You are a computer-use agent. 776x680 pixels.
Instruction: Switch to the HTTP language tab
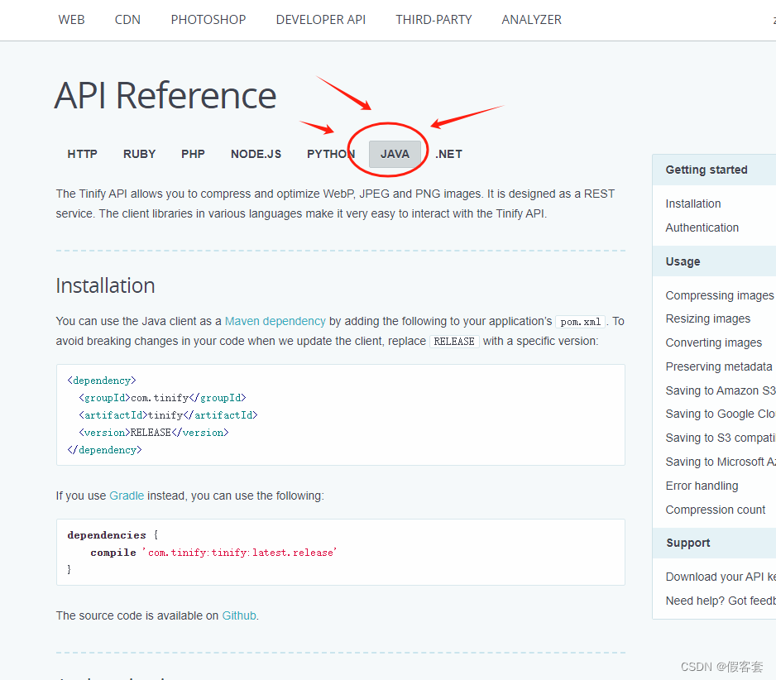pyautogui.click(x=82, y=154)
